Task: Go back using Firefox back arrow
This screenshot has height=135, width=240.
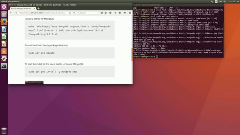Action: [11, 13]
